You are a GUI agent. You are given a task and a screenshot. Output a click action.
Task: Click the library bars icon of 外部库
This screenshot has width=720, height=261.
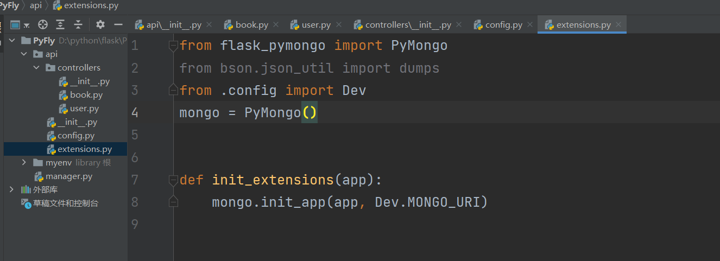26,189
